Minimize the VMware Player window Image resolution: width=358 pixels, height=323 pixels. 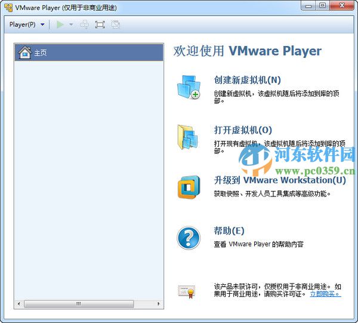pos(308,6)
